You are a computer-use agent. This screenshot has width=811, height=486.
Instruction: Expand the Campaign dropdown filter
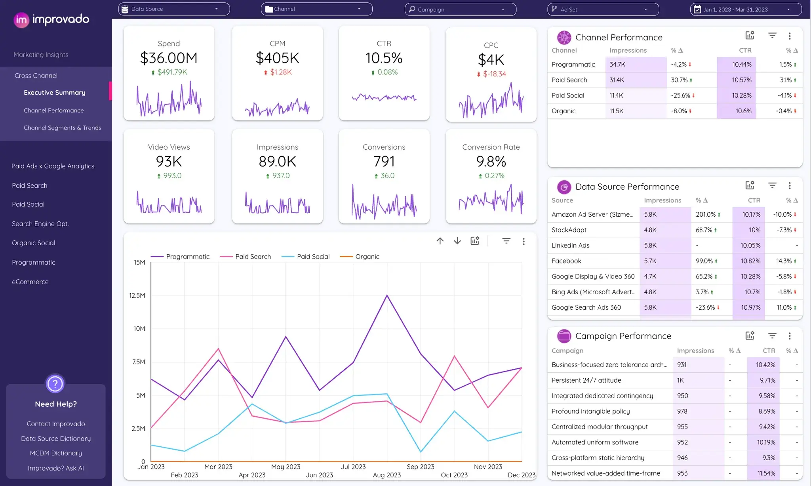(x=460, y=10)
